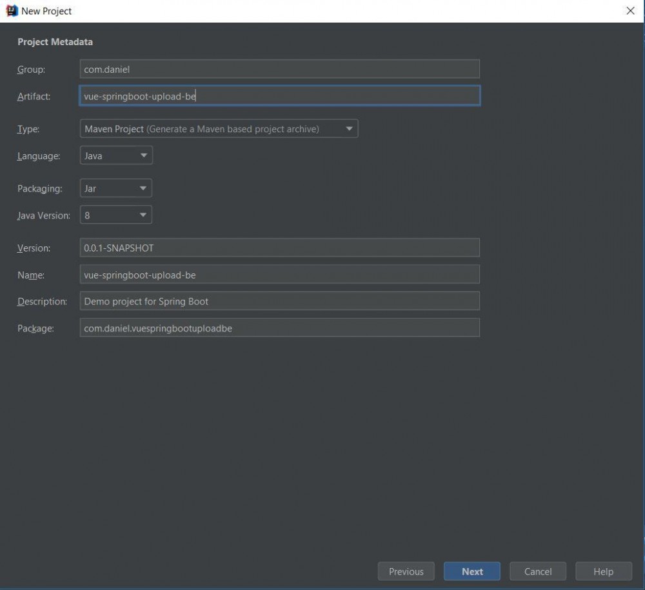
Task: Click the Next button
Action: [x=472, y=571]
